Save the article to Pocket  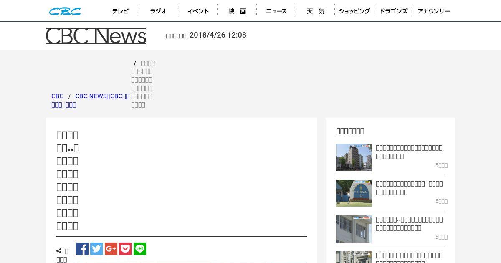click(125, 249)
